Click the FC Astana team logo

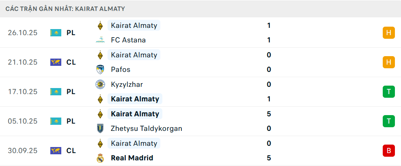100,40
